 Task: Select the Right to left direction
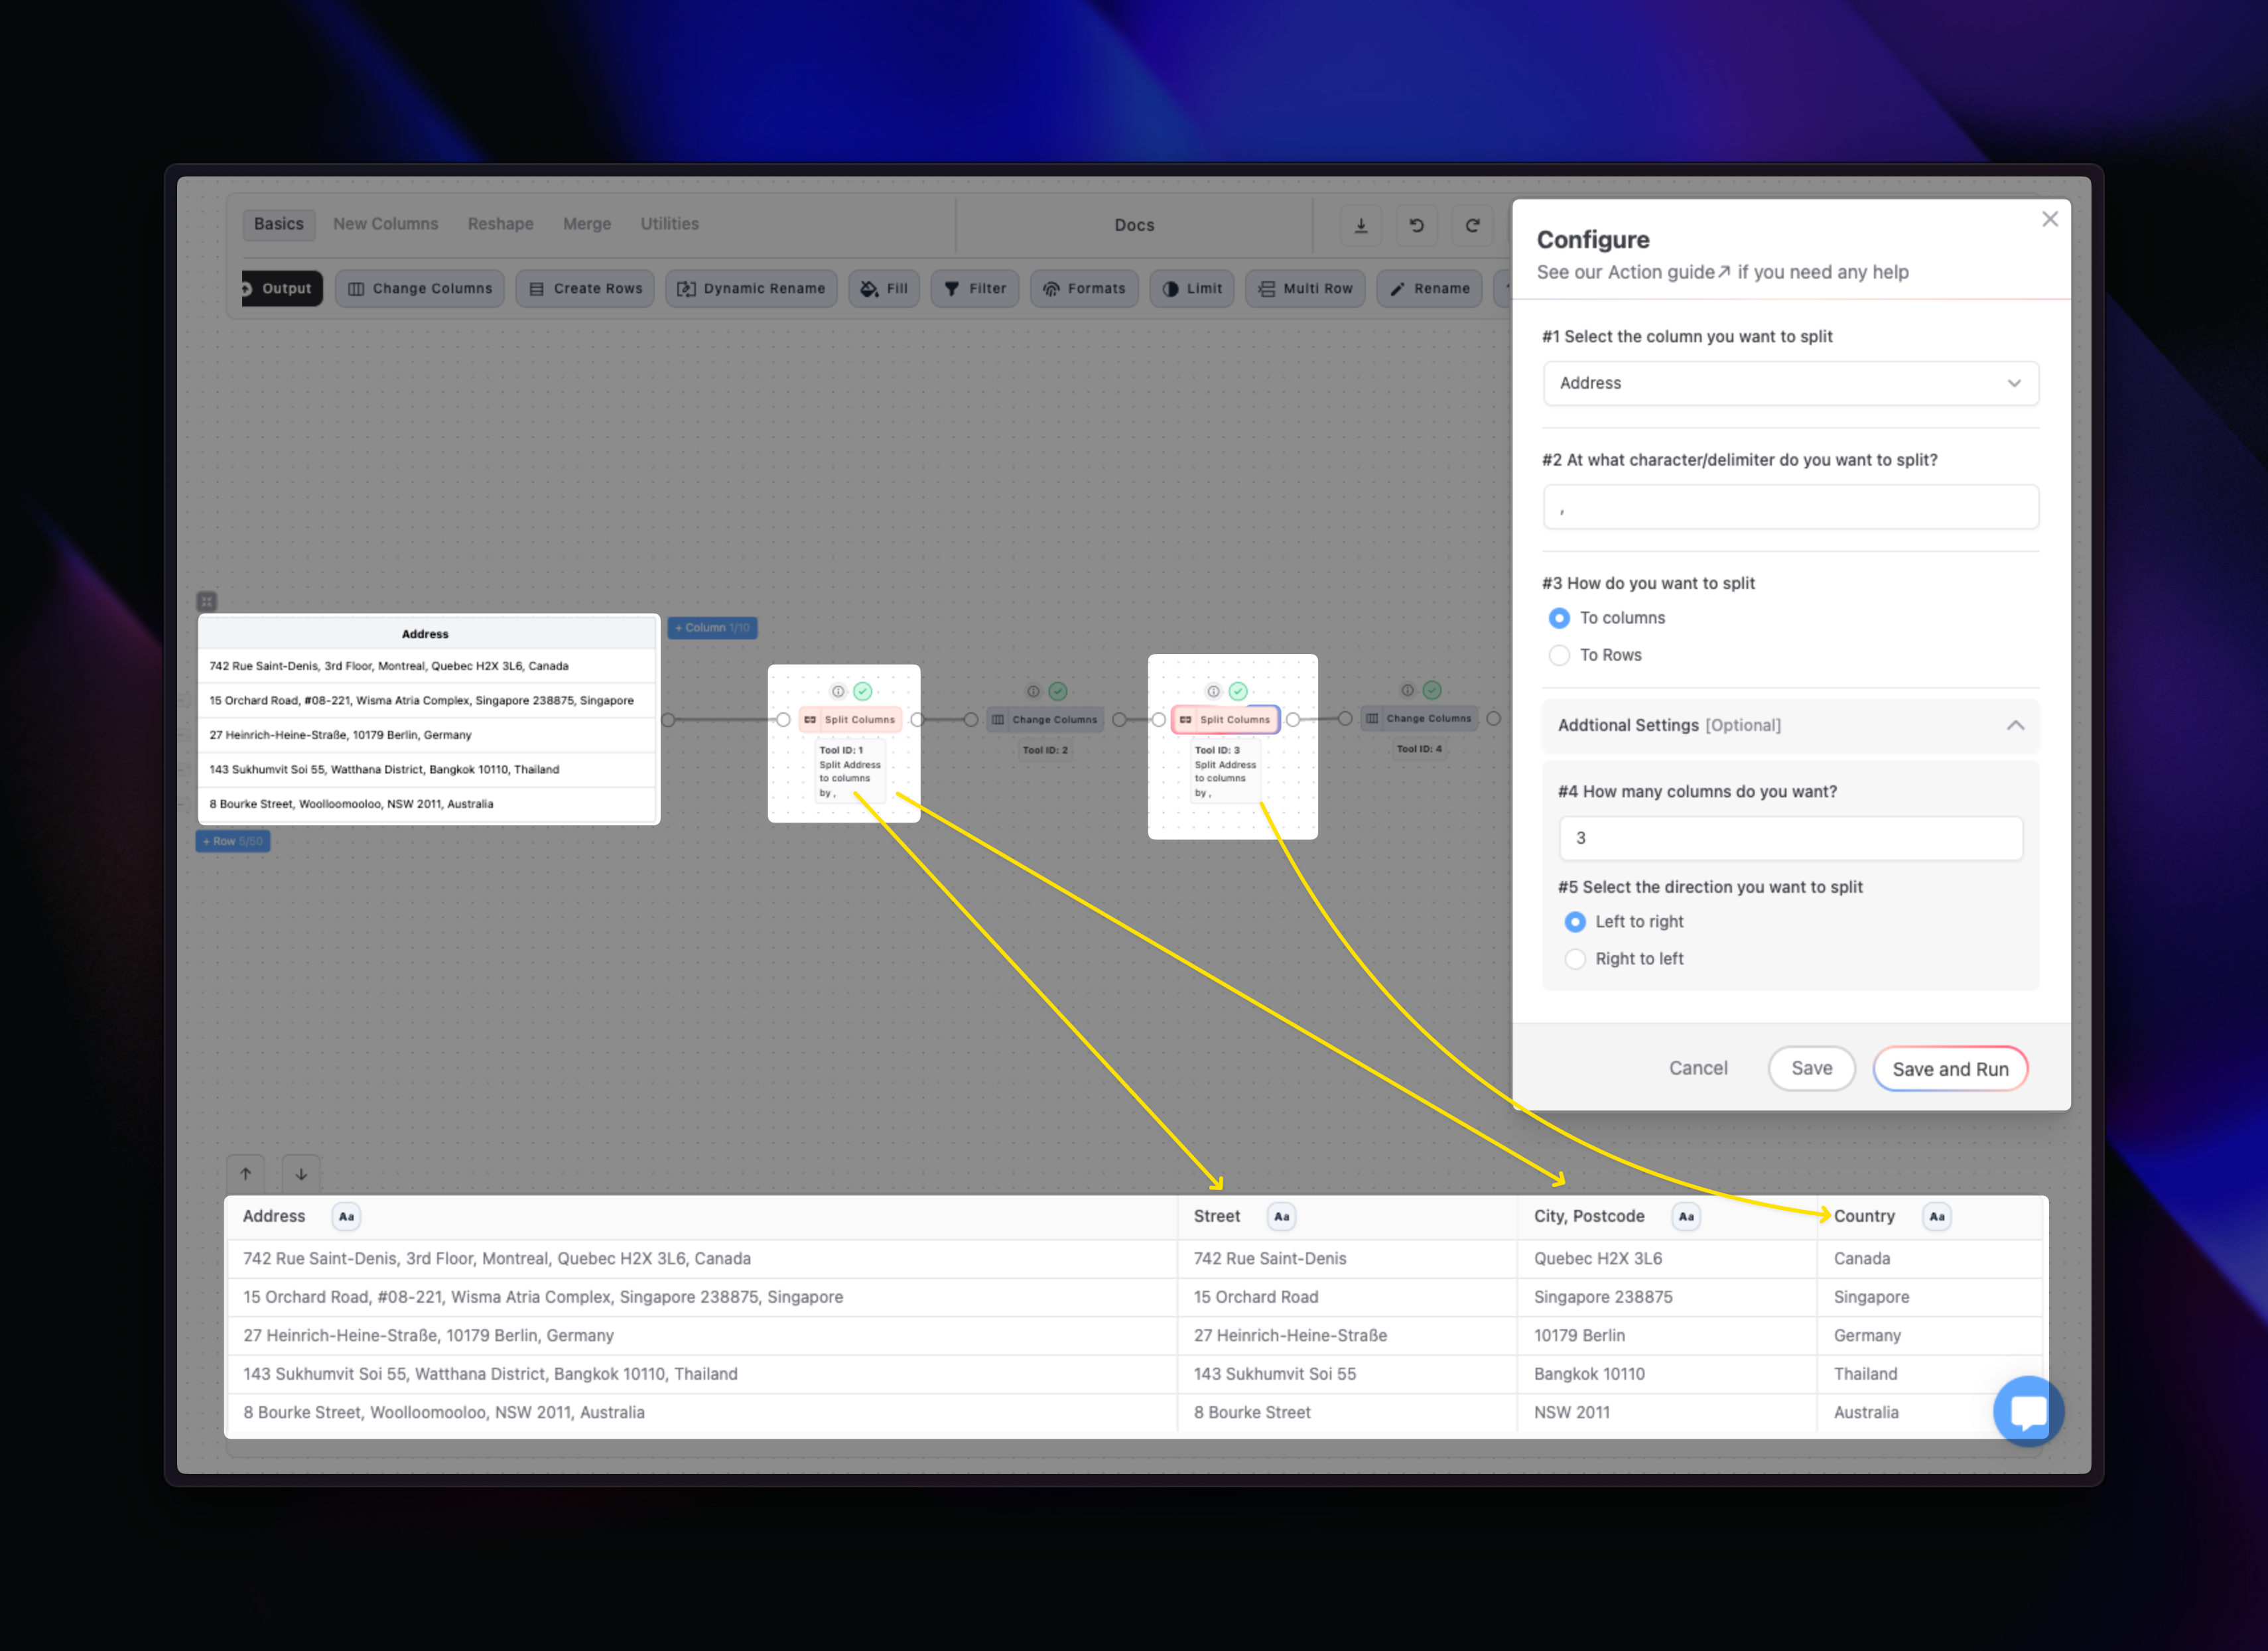tap(1575, 959)
